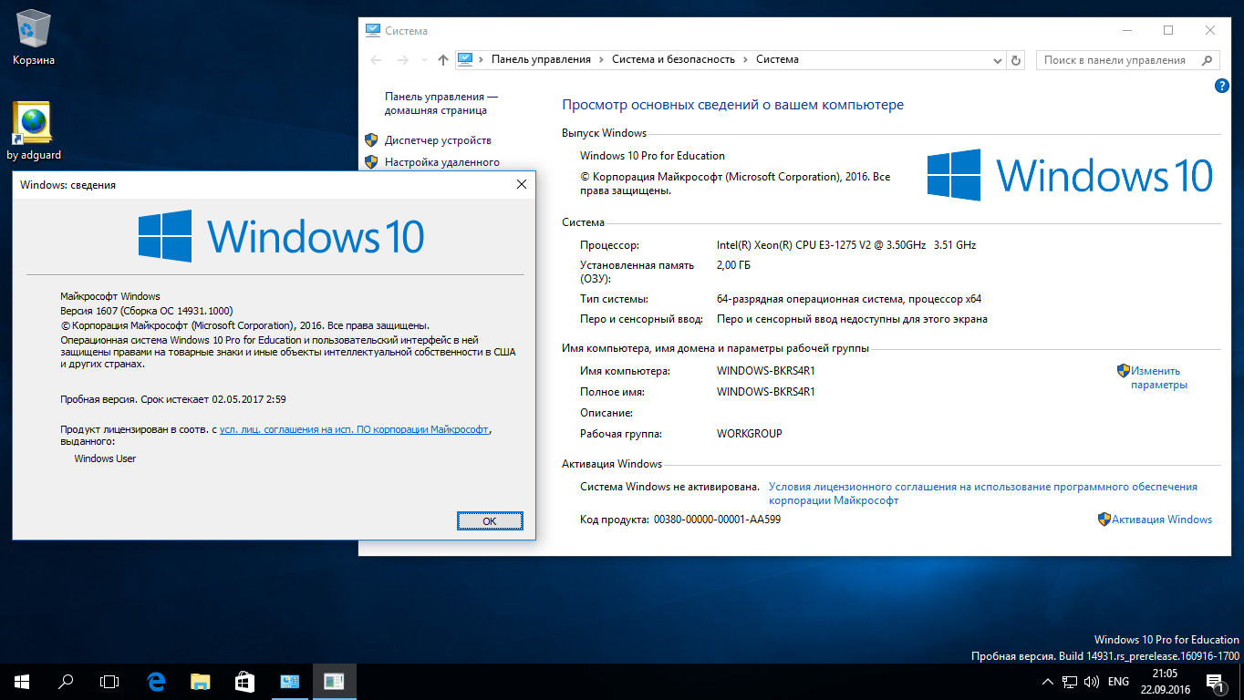This screenshot has height=700, width=1244.
Task: Open the Настройка удаленного доступа link
Action: point(441,162)
